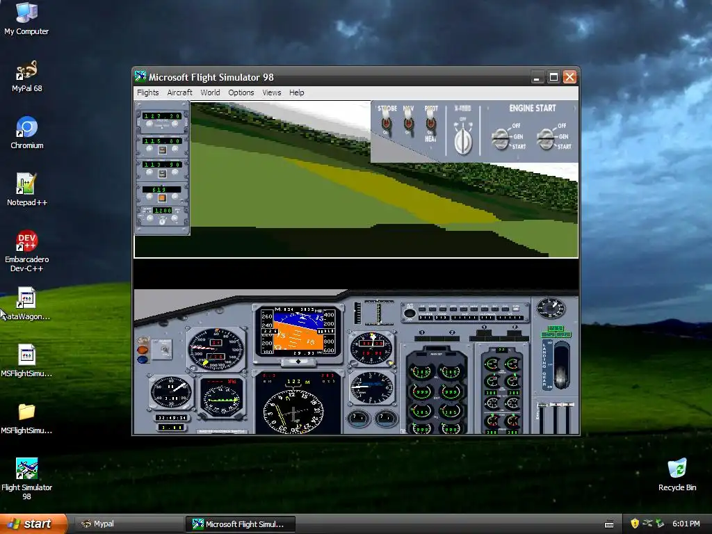
Task: Click the Flight Simulator taskbar button
Action: tap(241, 524)
